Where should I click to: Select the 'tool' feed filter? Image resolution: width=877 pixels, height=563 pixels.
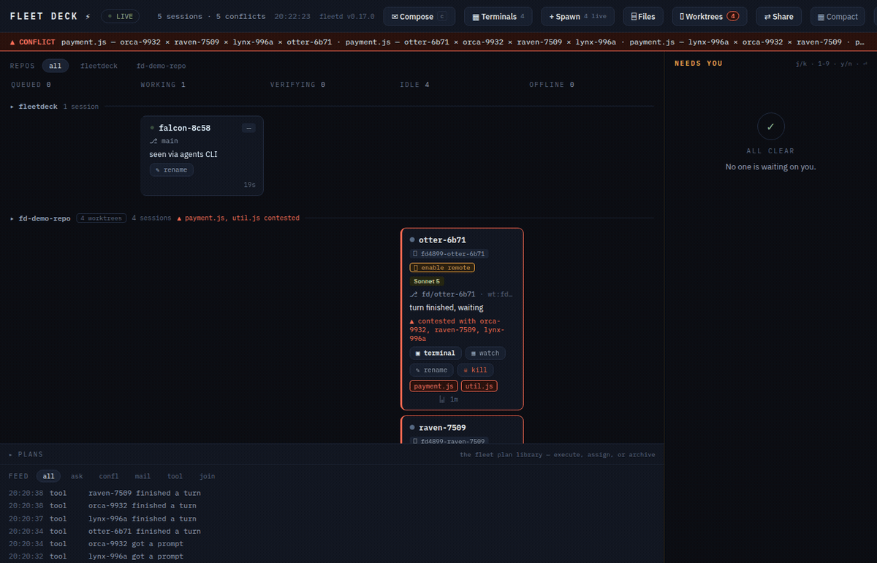pos(175,476)
